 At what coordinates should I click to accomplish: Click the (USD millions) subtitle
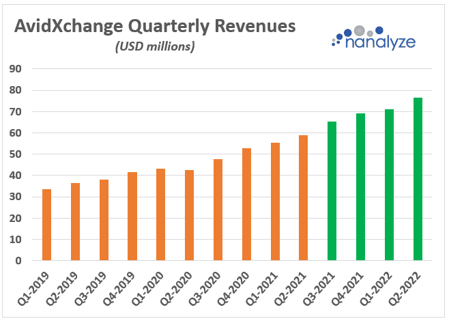[x=155, y=46]
